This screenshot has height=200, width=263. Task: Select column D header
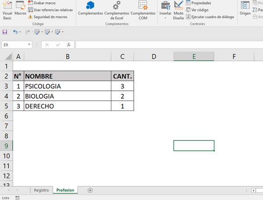(x=154, y=57)
